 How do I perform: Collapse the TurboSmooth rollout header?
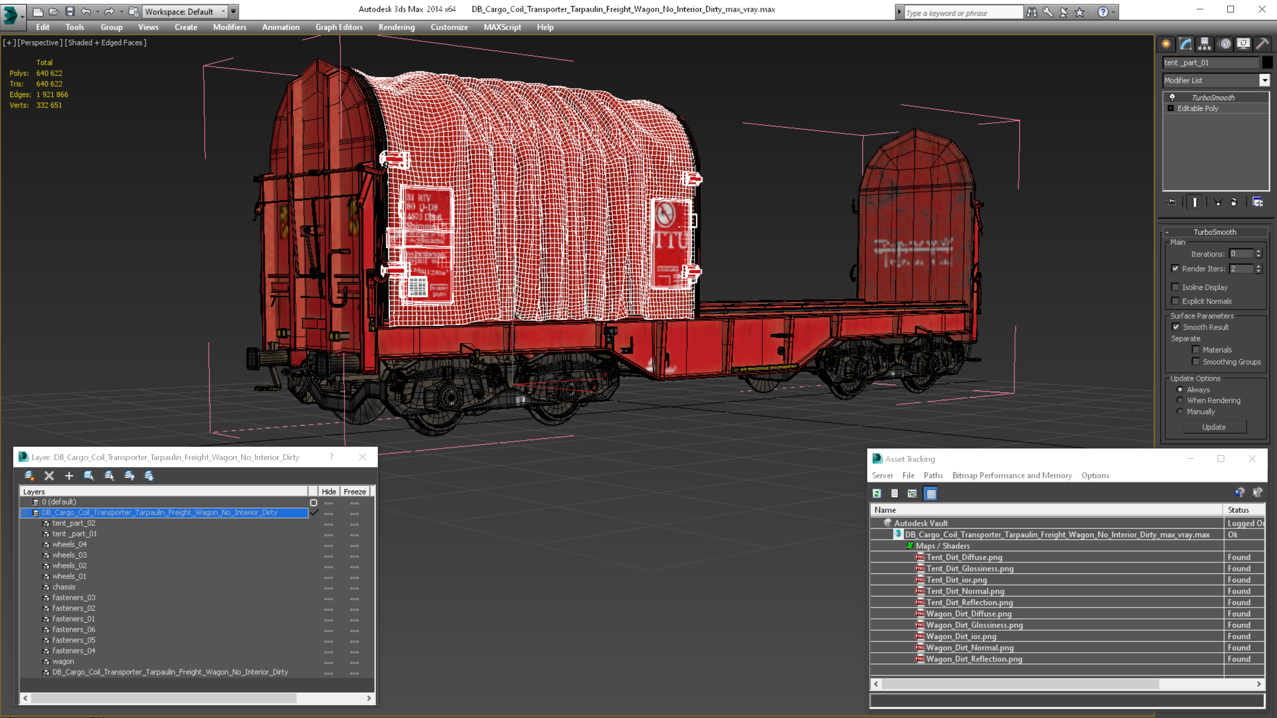1214,232
